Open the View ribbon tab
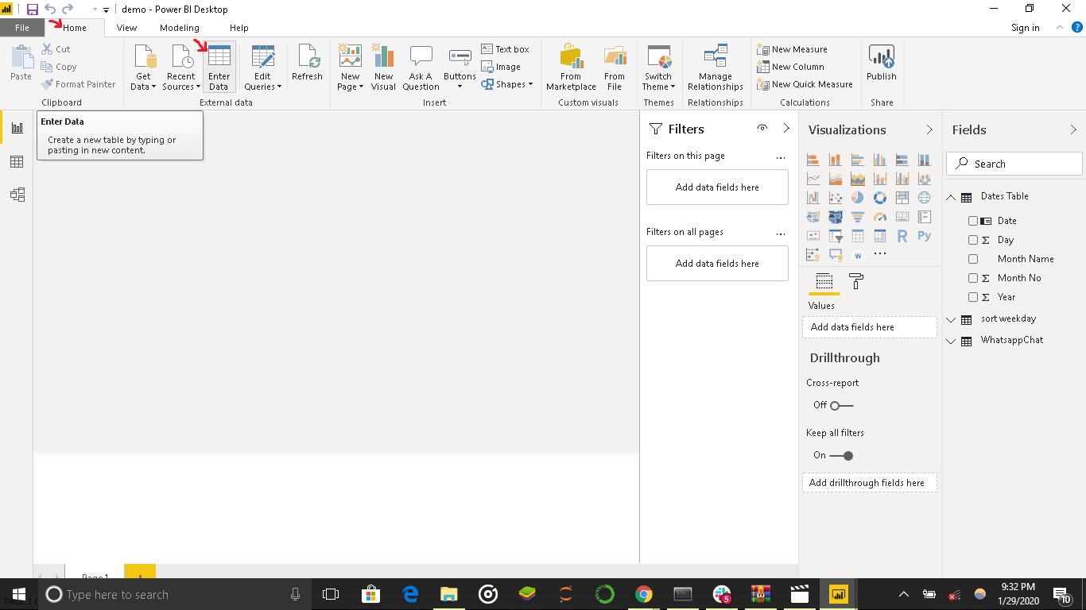 tap(126, 28)
